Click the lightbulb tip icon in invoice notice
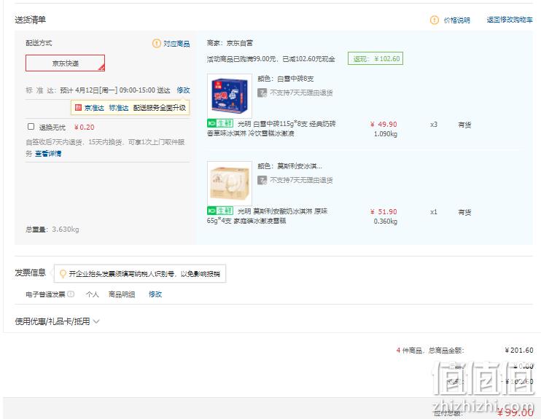Screen dimensions: 541x419 pos(63,274)
